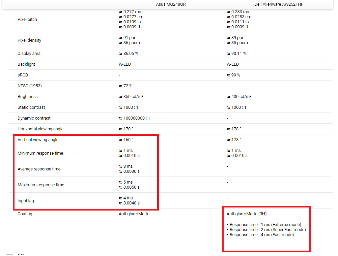Select the NTSC (1953) row label
Screen dimensions: 338x256
pyautogui.click(x=30, y=86)
